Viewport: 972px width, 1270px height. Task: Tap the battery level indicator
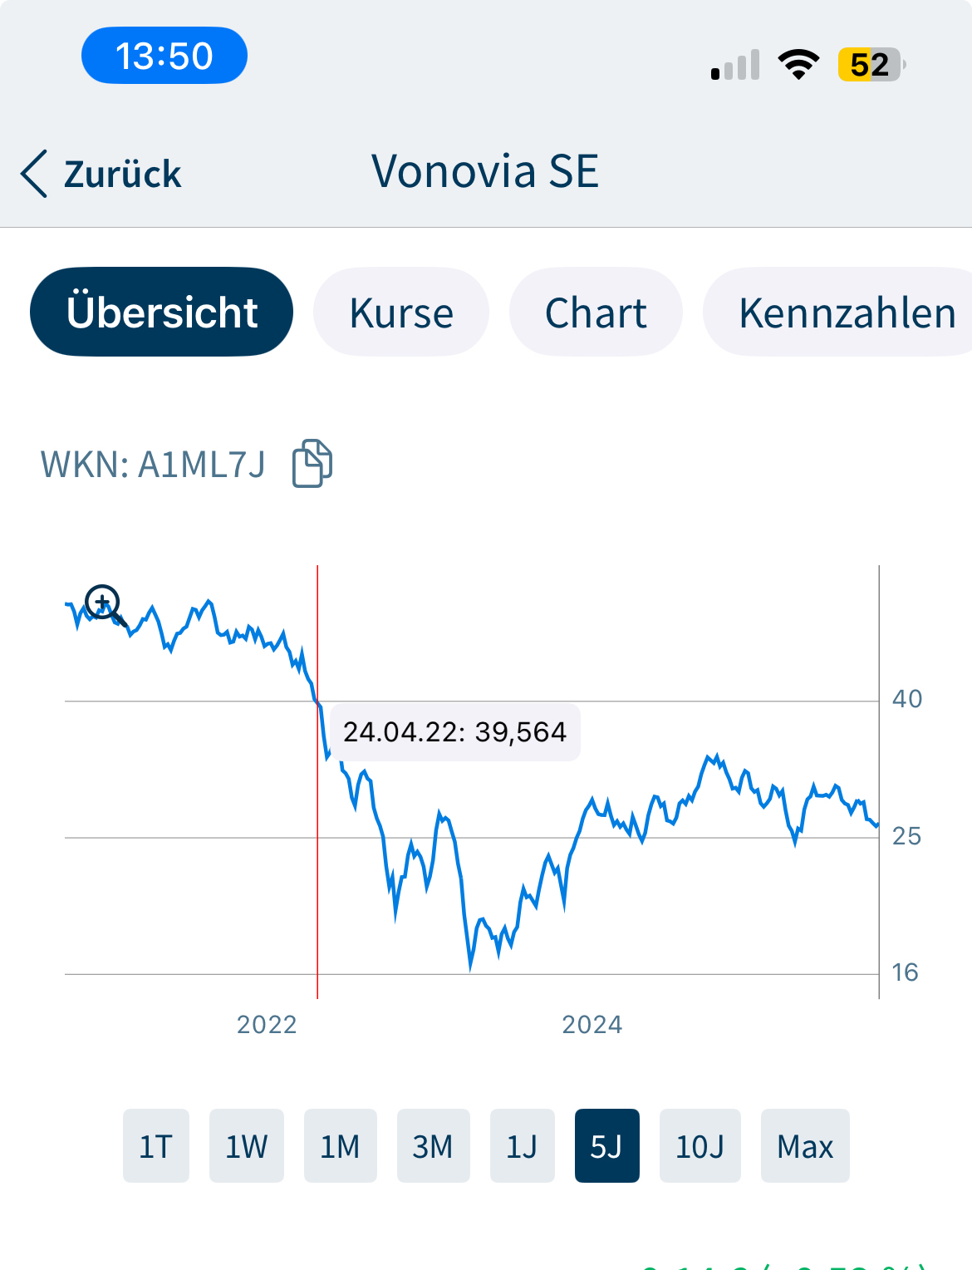871,64
